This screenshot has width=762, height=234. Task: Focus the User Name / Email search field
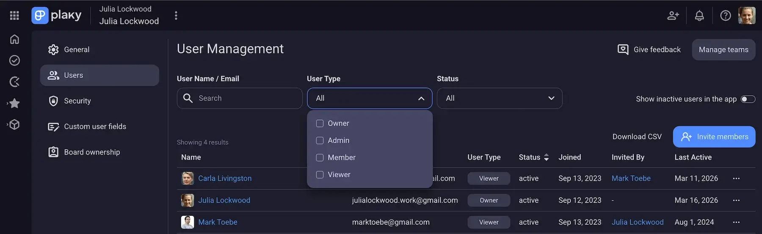tap(240, 98)
